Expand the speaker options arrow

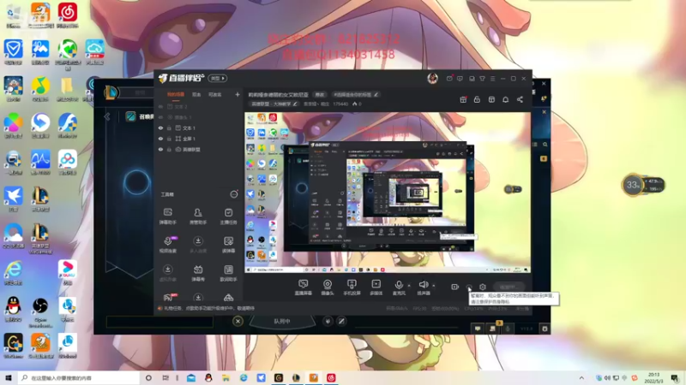pos(434,286)
